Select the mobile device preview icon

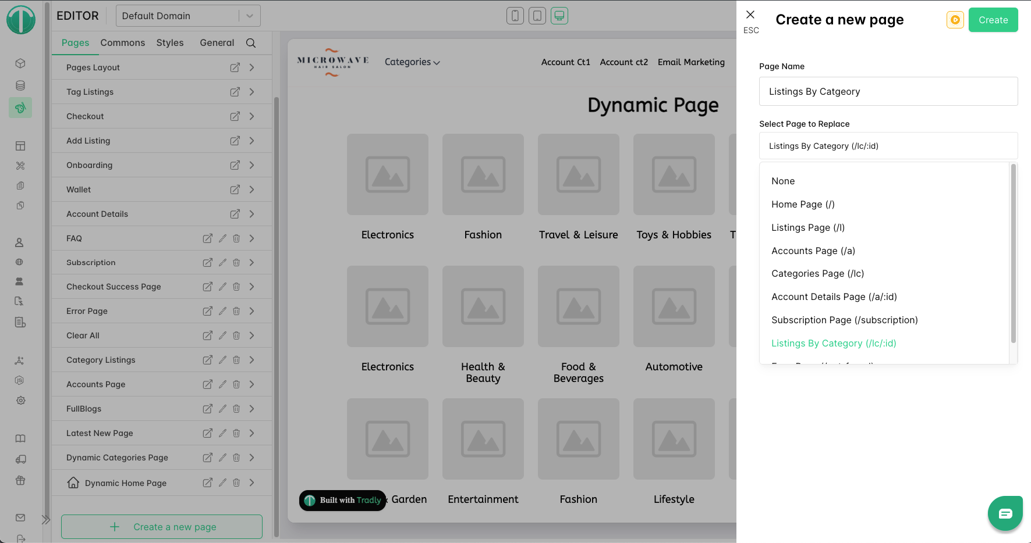pyautogui.click(x=515, y=16)
